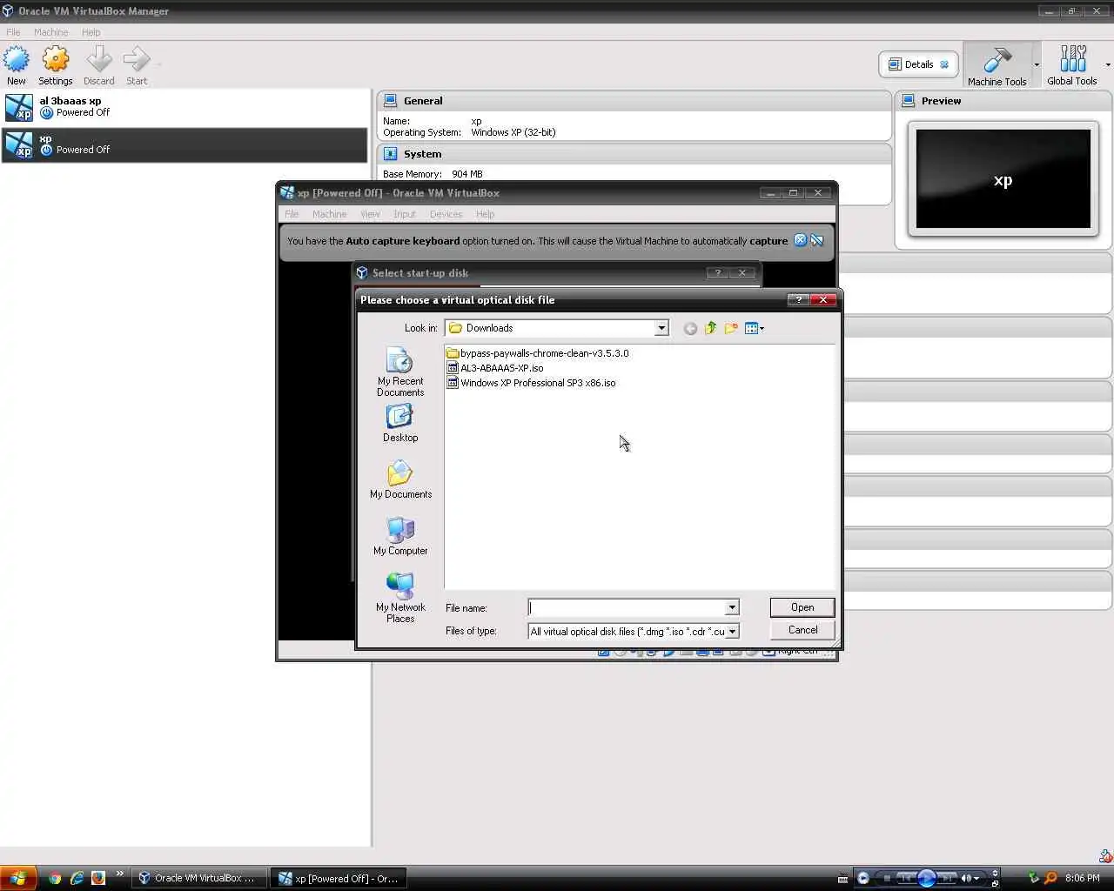Select the bypass-paywalls-chrome-clean-v3.5.3.0 folder
Screen dimensions: 1114x891
537,353
